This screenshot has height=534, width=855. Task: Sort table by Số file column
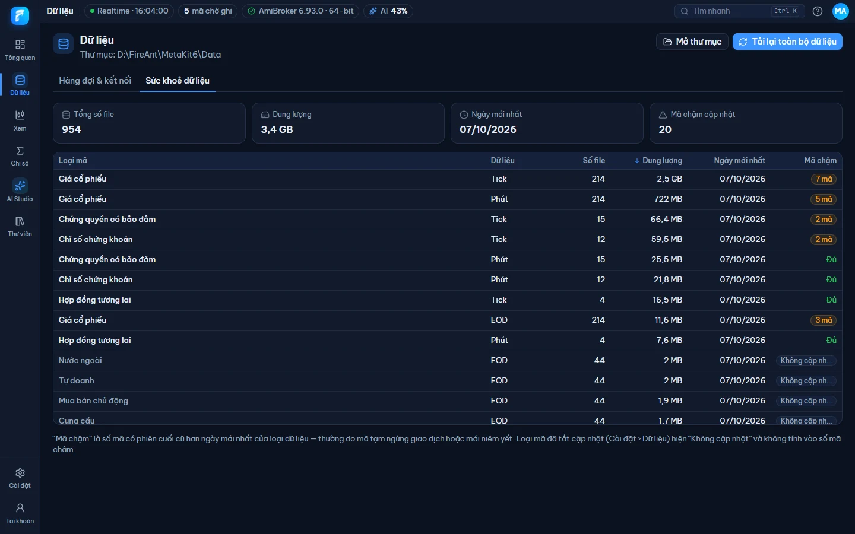click(x=594, y=161)
